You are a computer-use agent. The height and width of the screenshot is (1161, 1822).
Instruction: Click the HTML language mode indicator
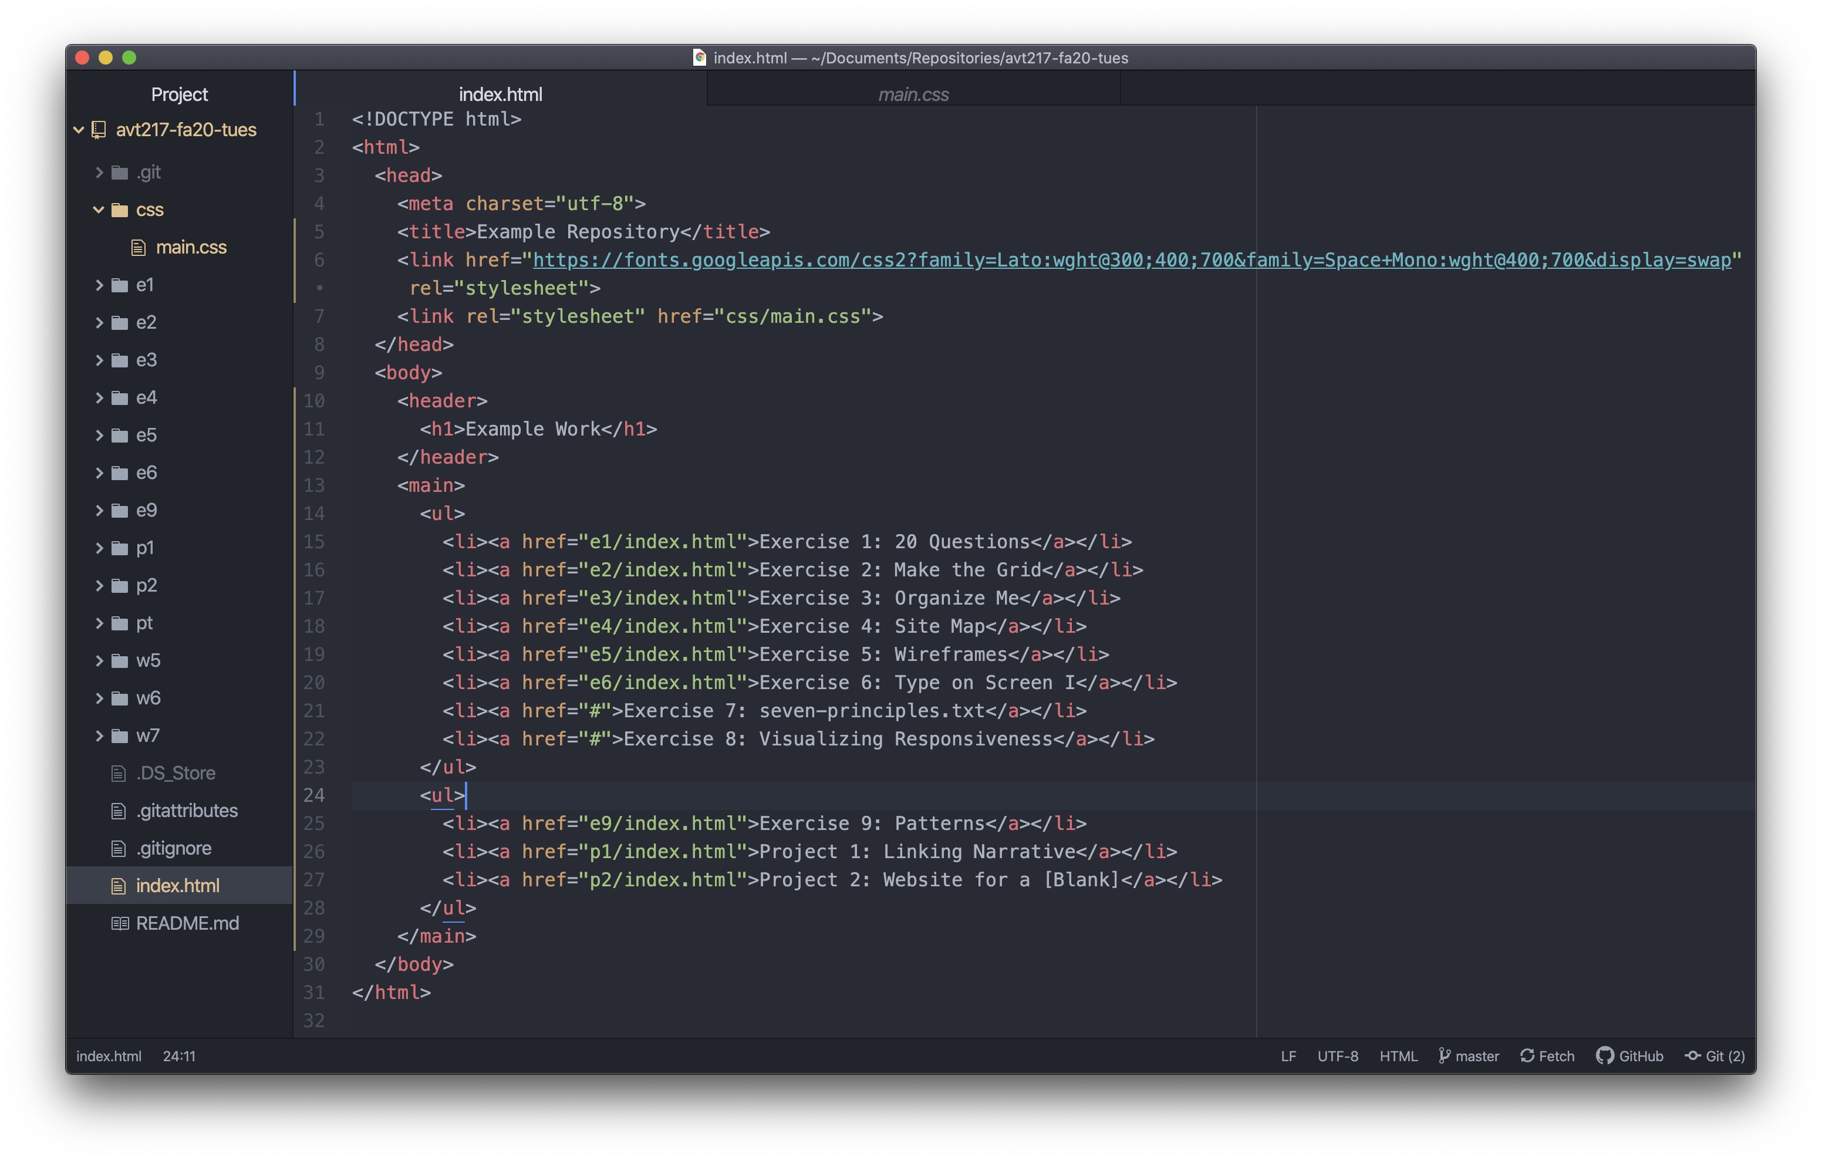(x=1401, y=1056)
